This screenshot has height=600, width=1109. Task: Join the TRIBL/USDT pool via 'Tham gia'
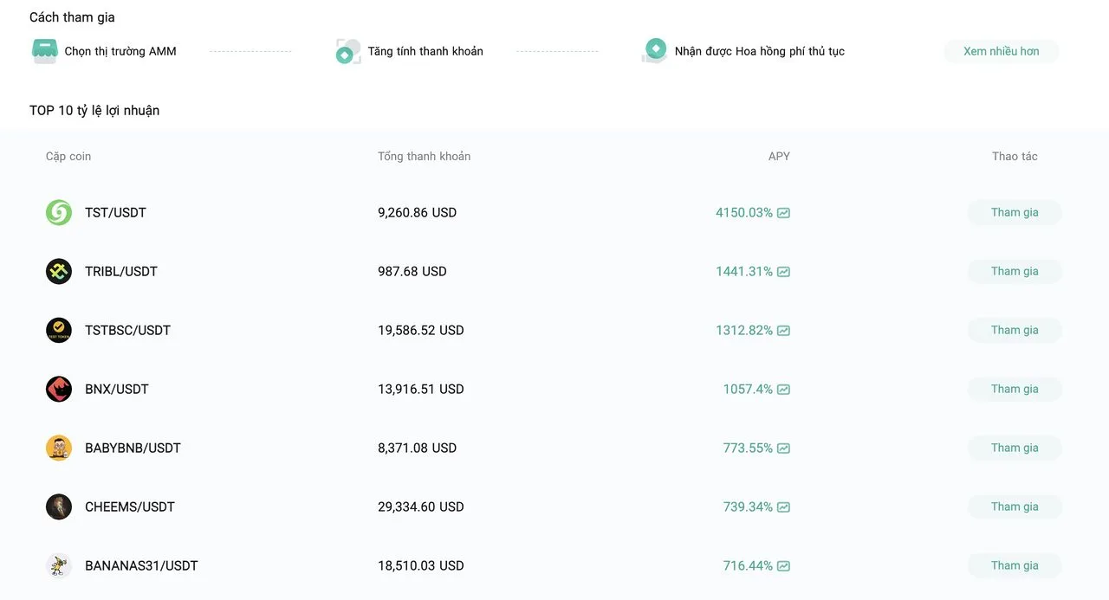click(1015, 271)
